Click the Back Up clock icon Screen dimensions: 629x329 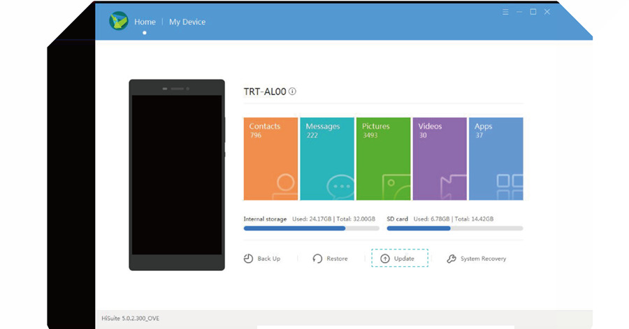248,258
